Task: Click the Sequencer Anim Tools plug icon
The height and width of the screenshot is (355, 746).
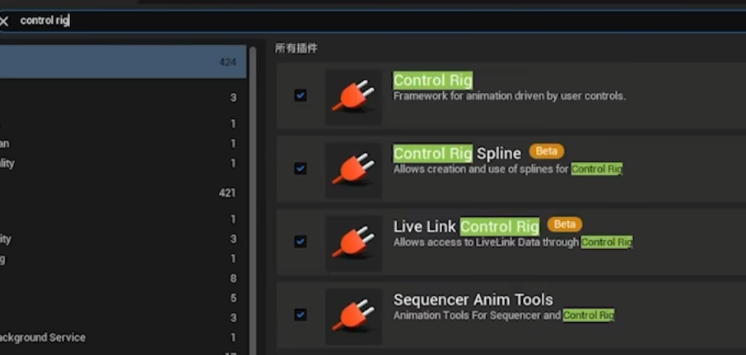Action: click(353, 316)
